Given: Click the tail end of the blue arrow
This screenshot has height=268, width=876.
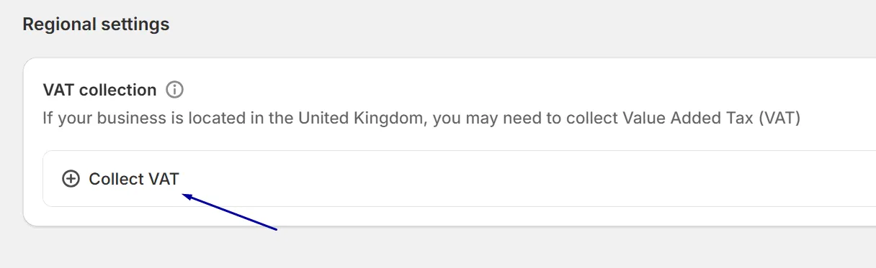Looking at the screenshot, I should (274, 228).
